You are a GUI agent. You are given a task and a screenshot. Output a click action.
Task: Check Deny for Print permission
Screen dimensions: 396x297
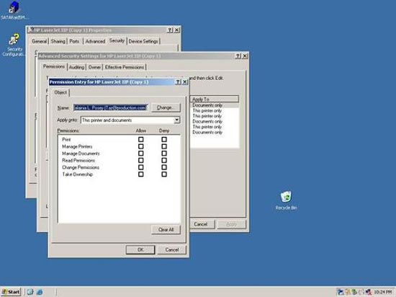(164, 140)
